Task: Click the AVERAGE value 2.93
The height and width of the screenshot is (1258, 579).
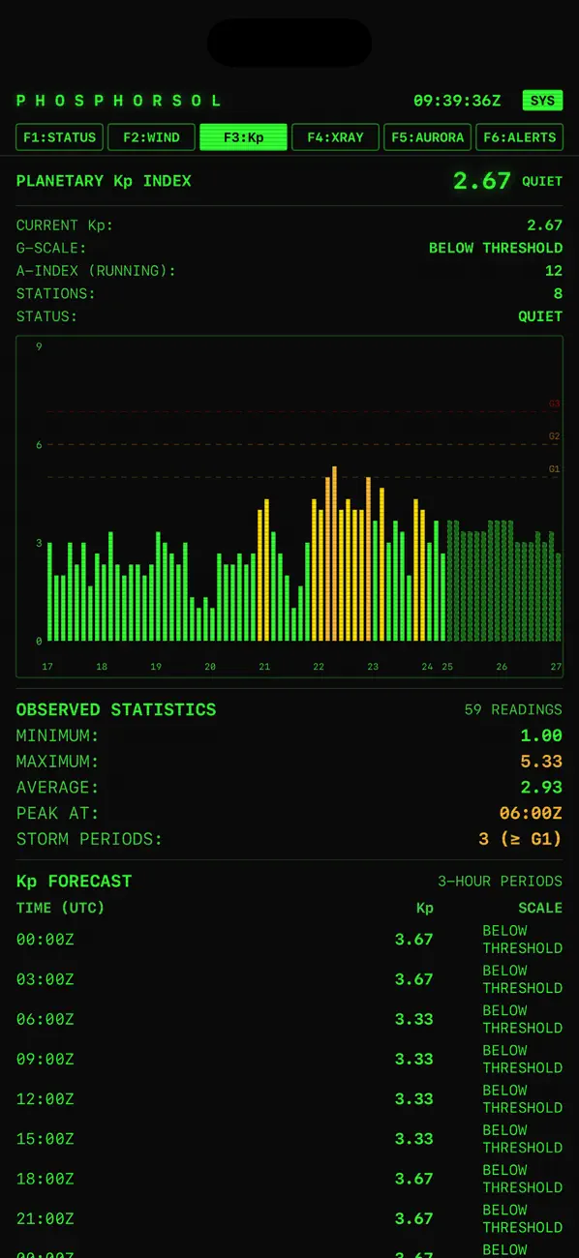Action: coord(541,788)
